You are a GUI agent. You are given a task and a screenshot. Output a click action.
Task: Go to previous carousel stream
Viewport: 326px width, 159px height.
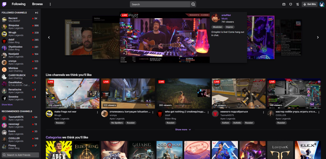(x=49, y=38)
